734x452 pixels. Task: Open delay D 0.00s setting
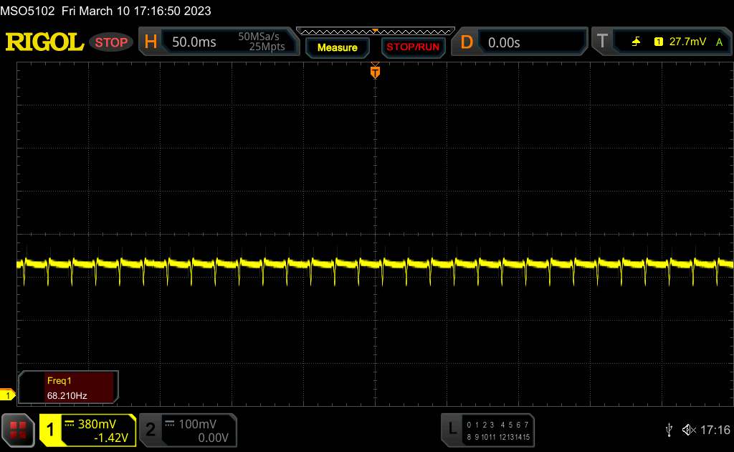[519, 42]
